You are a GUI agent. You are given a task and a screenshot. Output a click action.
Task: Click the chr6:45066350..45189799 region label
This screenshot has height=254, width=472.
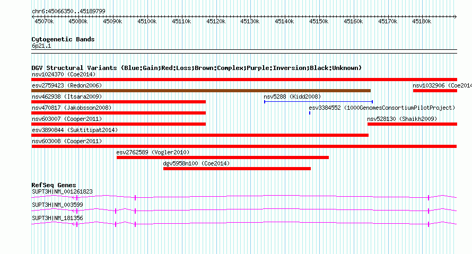tap(68, 12)
